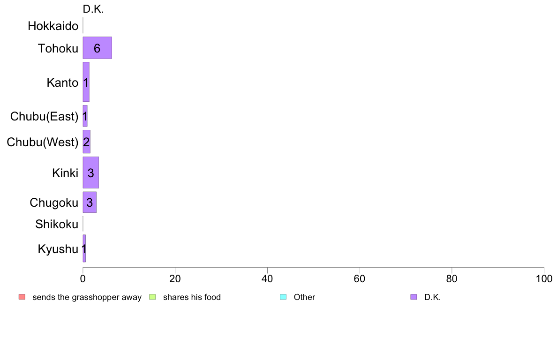Click the 'Other' legend label text

(x=304, y=297)
